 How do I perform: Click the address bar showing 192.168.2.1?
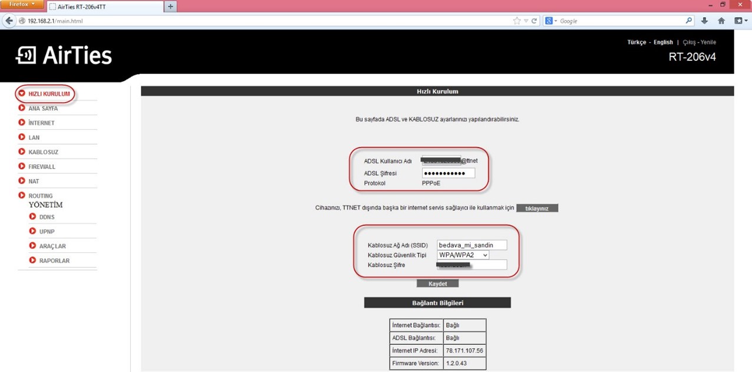(265, 21)
